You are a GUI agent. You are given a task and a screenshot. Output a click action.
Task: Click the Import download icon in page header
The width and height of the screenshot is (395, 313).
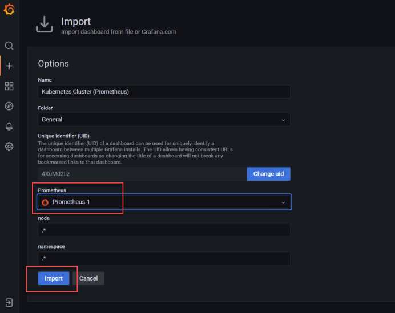tap(45, 25)
